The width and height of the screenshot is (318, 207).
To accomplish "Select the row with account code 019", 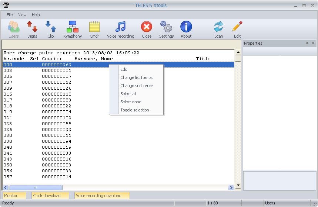I will coord(37,112).
